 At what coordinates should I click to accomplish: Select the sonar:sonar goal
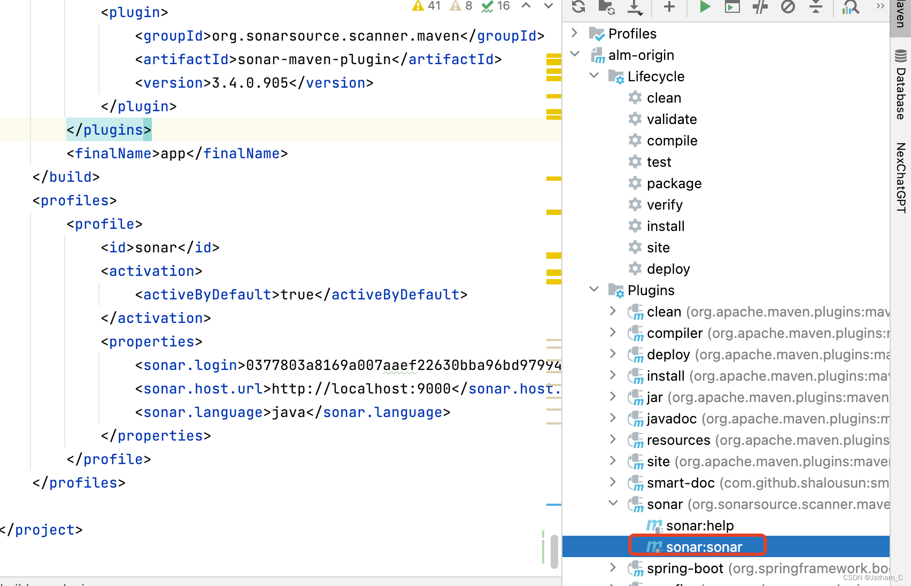(x=704, y=547)
